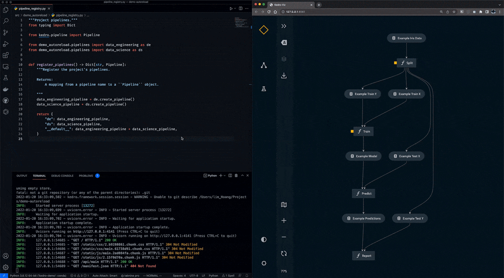Open the Source Control view

tap(6, 33)
